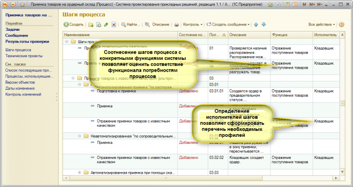Open the Все действия menu
This screenshot has width=353, height=187.
(322, 25)
